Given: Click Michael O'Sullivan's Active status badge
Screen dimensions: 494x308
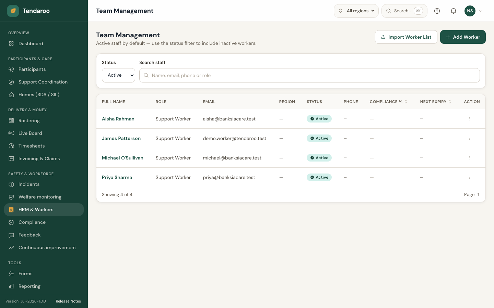Looking at the screenshot, I should 319,158.
